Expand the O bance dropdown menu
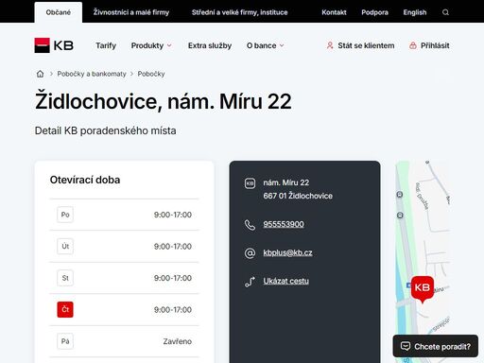Viewport: 484px width, 363px height. (x=265, y=45)
